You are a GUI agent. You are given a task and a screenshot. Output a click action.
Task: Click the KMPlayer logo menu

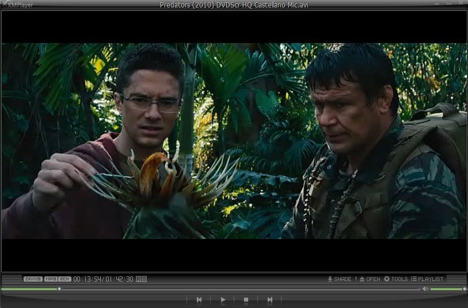pos(18,5)
